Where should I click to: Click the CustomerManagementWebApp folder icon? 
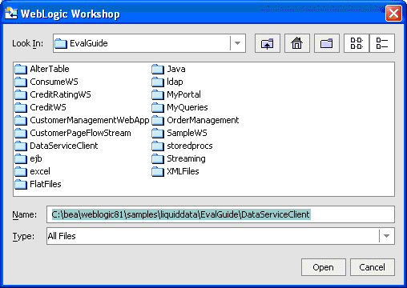tap(21, 120)
